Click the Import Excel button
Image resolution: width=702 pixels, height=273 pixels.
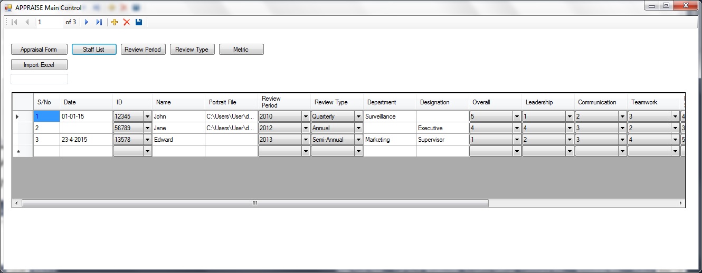click(39, 65)
